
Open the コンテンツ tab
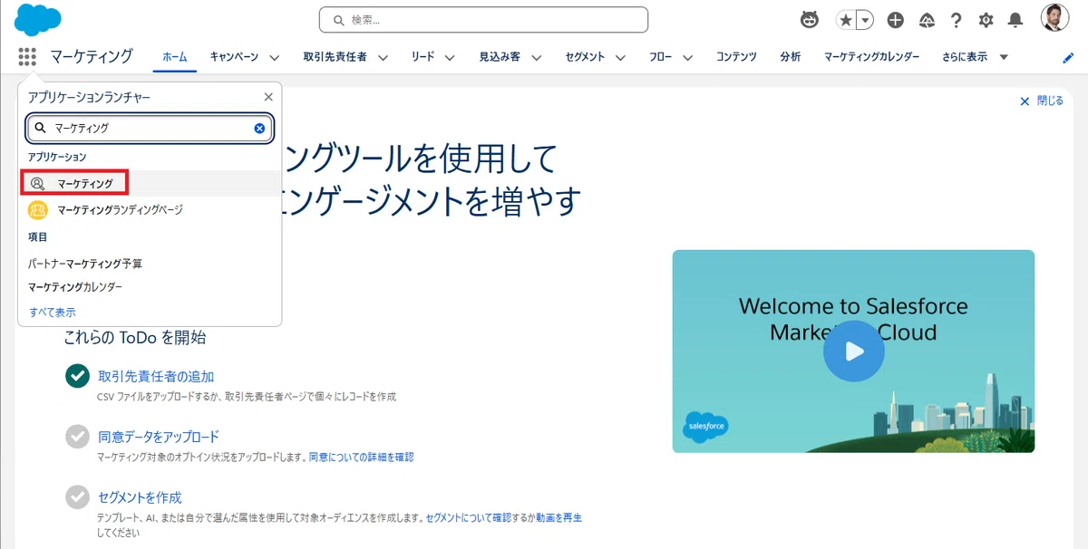pyautogui.click(x=736, y=57)
